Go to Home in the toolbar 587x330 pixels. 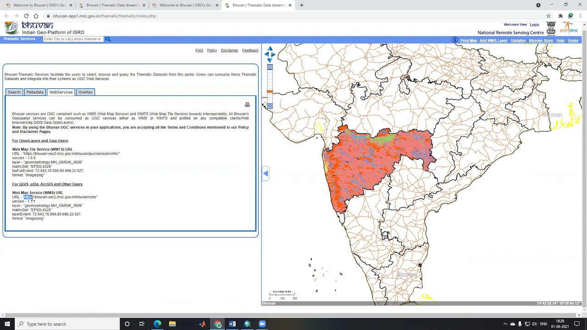click(x=573, y=40)
